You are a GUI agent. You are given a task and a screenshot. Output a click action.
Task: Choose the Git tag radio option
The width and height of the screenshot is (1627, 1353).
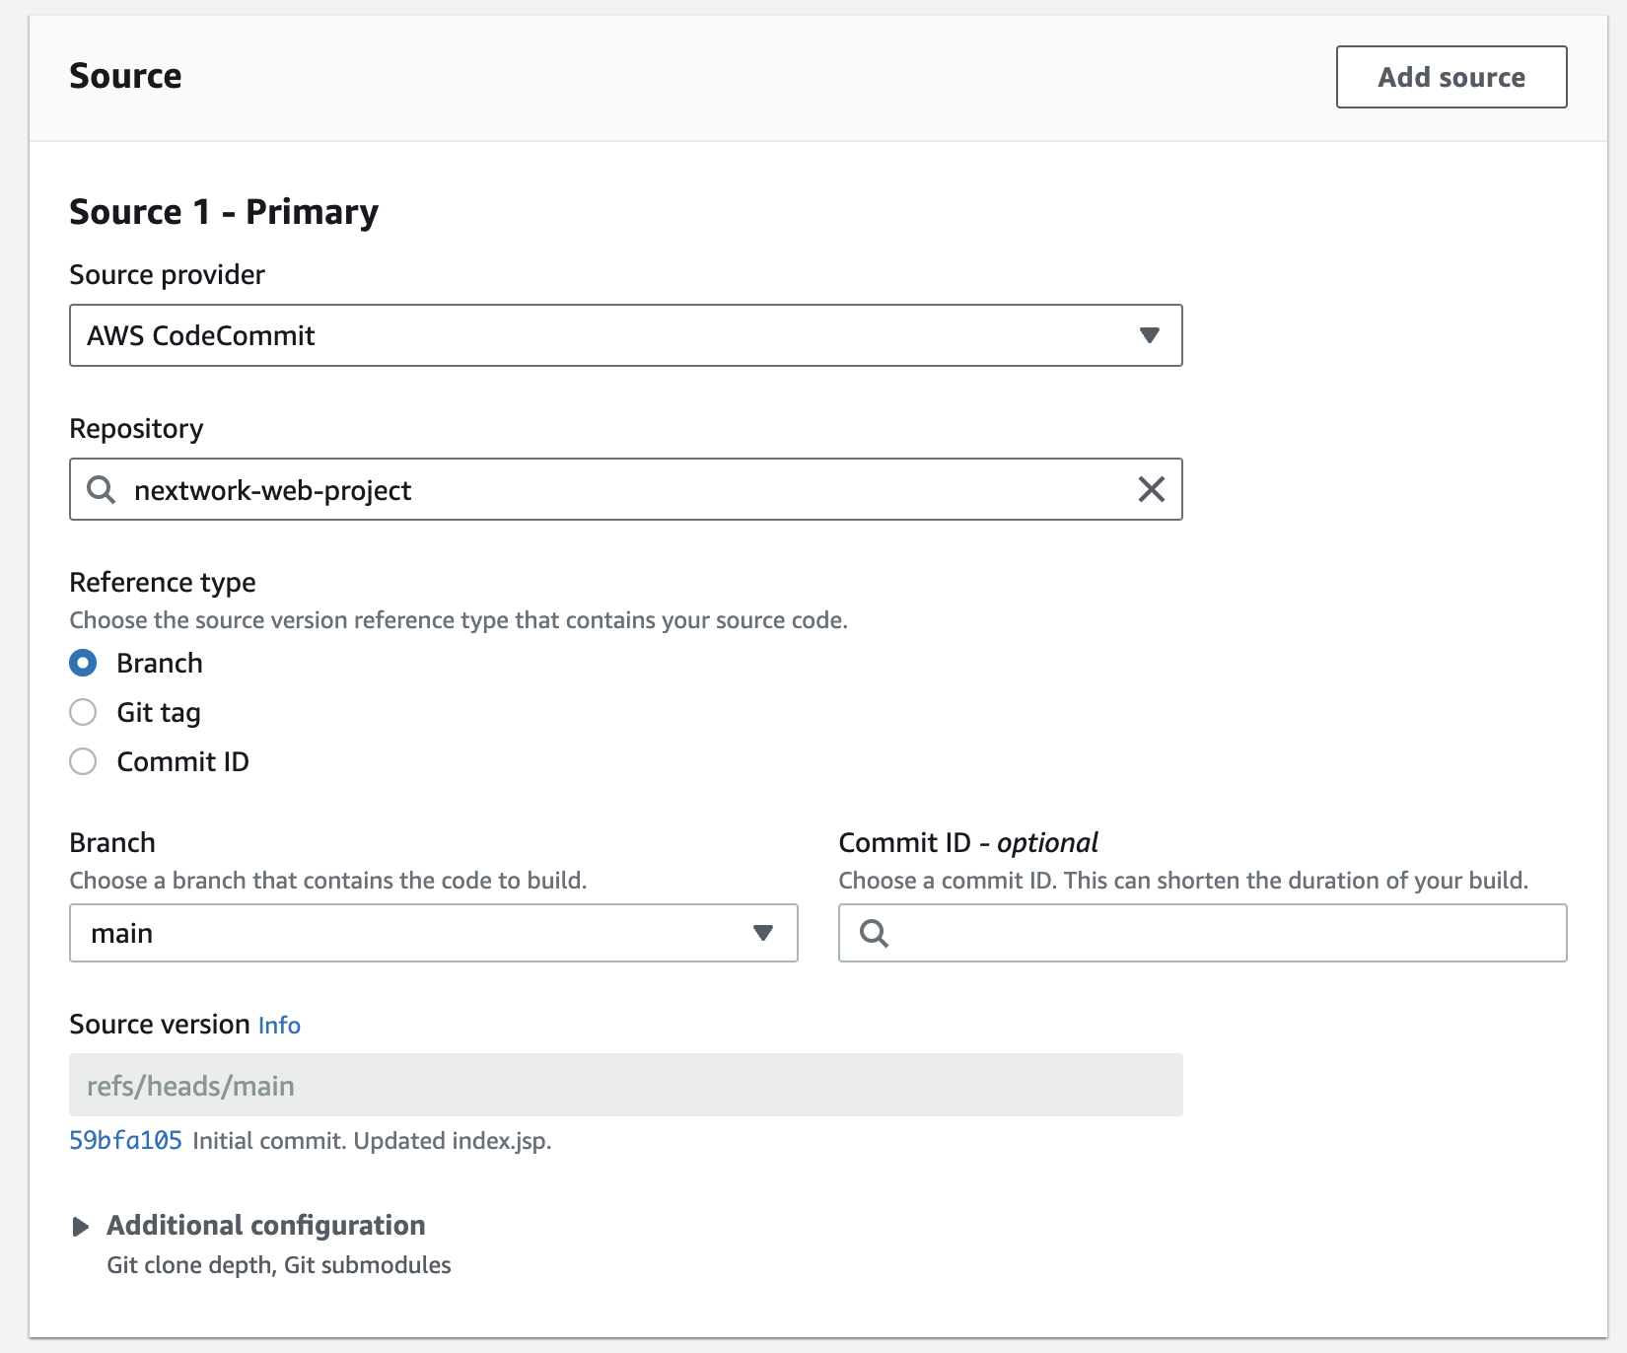pos(84,712)
